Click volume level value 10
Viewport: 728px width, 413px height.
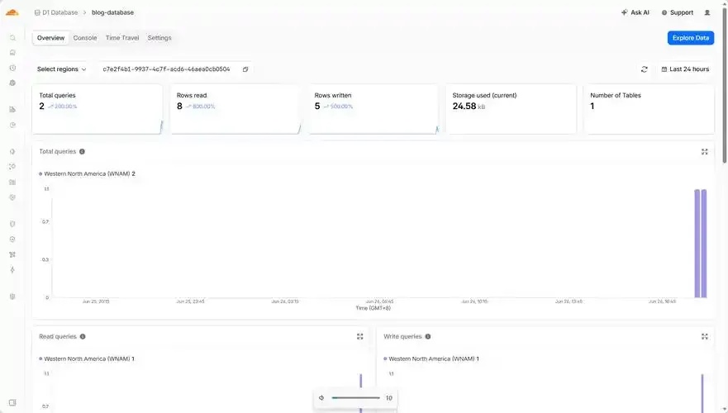click(389, 397)
